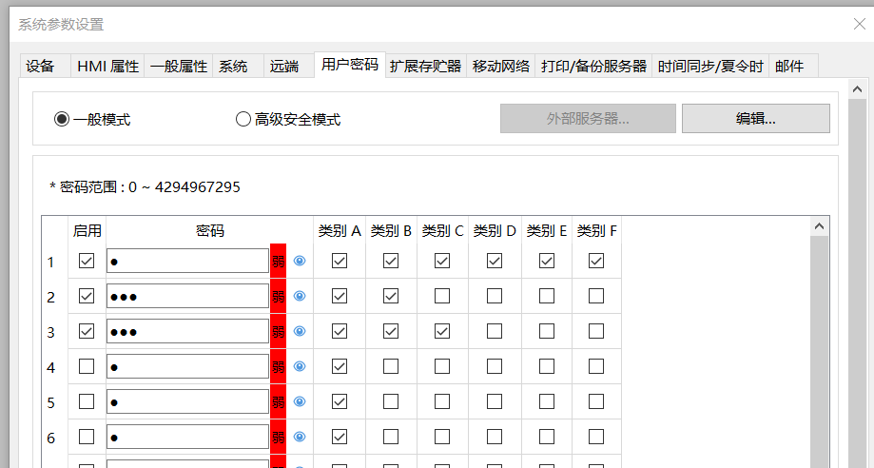The image size is (874, 468).
Task: Select the 高级安全模式 radio option
Action: pos(243,119)
